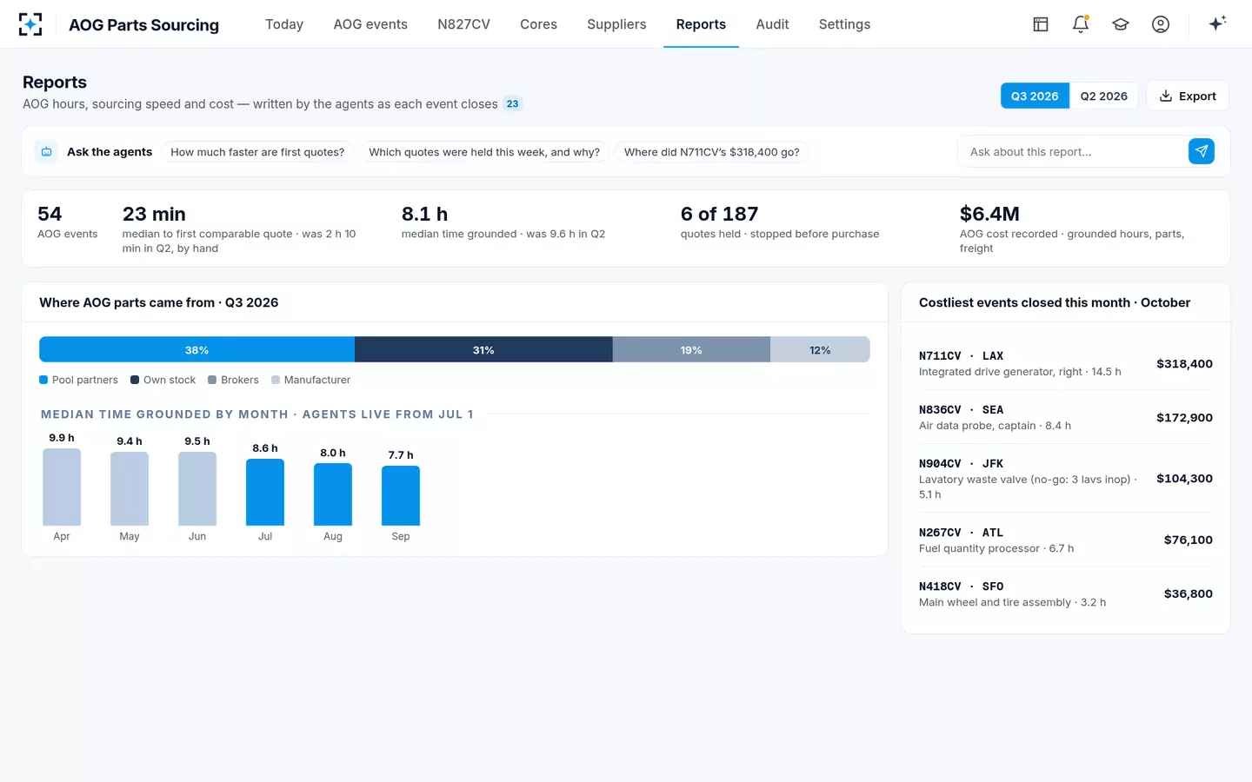Click the agent robot icon beside Ask the agents
1252x782 pixels.
tap(47, 151)
